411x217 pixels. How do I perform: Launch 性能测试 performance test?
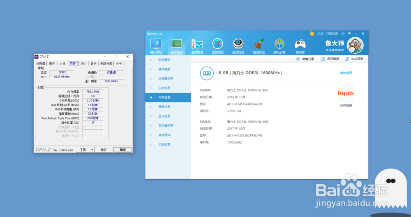pos(217,46)
